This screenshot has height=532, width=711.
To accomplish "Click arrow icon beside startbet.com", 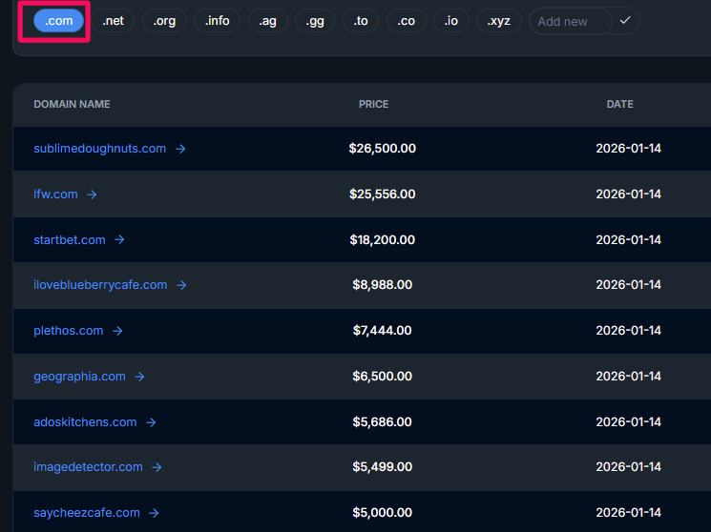I will click(x=119, y=240).
